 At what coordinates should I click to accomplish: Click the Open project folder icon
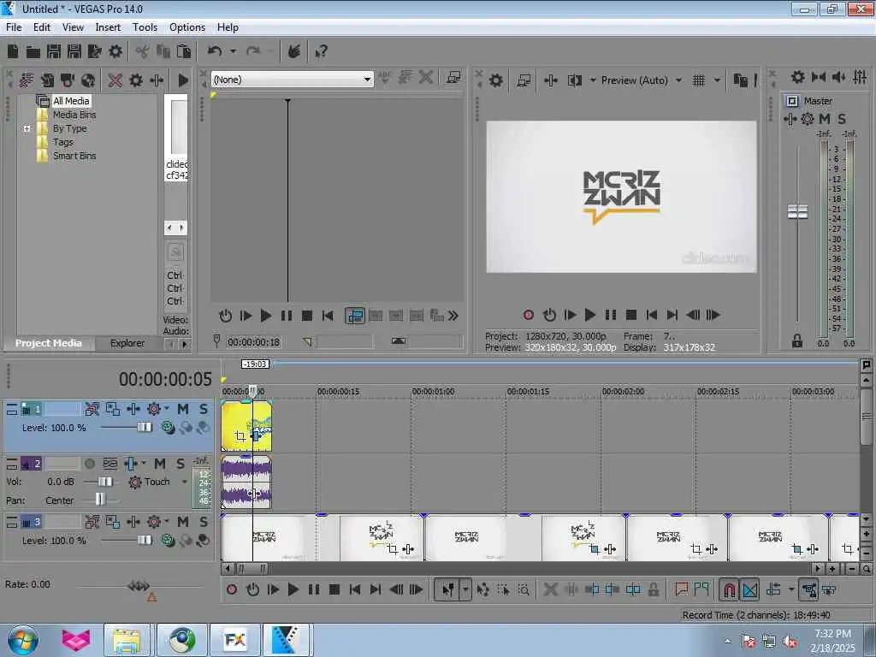33,52
